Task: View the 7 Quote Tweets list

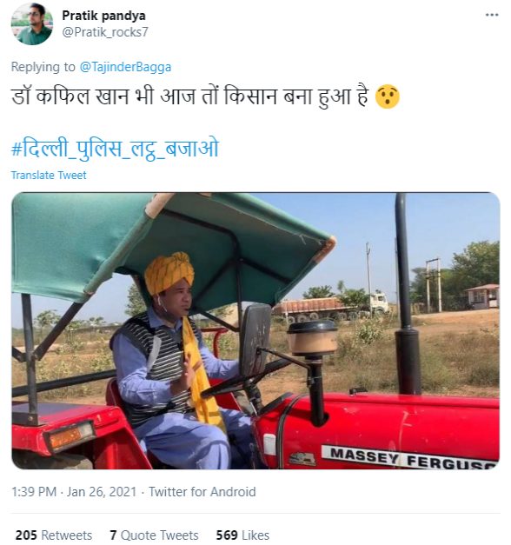Action: (x=154, y=535)
